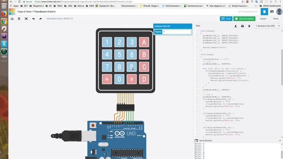Open the Arduino Uno R3 board dropdown
The height and width of the screenshot is (159, 283).
pos(268,26)
